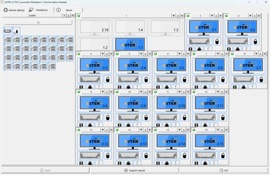Screen dimensions: 270x175
Task: Select USB device in workplace 7
Action: [x=214, y=87]
